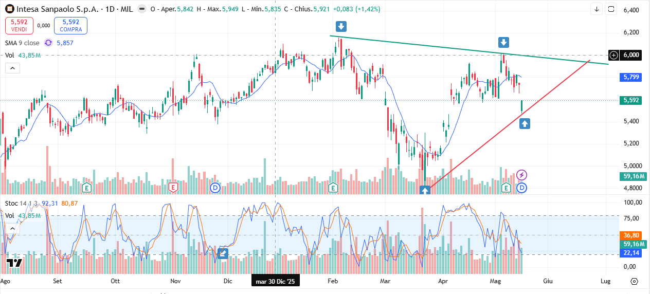Viewport: 650px width, 294px height.
Task: Select the green descending trend line
Action: click(469, 50)
